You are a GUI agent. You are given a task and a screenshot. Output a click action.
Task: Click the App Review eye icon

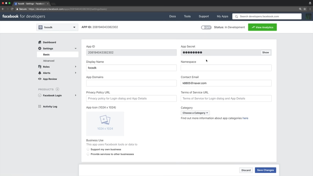(40, 79)
